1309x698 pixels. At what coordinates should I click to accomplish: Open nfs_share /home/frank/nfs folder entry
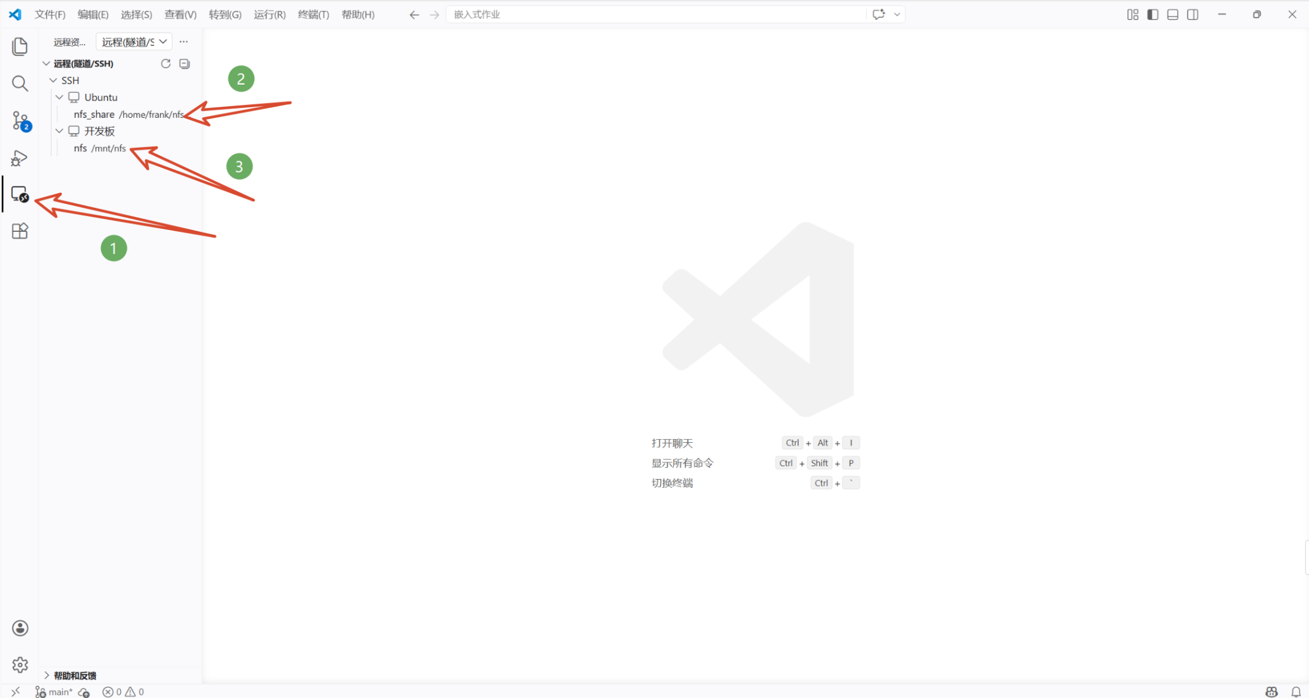pyautogui.click(x=128, y=115)
